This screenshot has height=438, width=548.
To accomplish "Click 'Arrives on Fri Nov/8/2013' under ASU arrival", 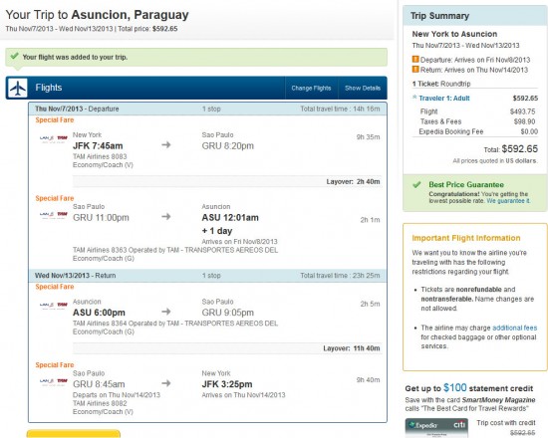I will (239, 241).
